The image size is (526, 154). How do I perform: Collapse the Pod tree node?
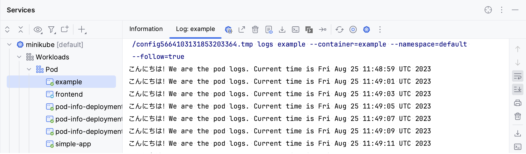[29, 69]
